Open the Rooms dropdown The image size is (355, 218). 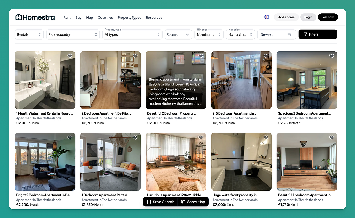(x=178, y=34)
